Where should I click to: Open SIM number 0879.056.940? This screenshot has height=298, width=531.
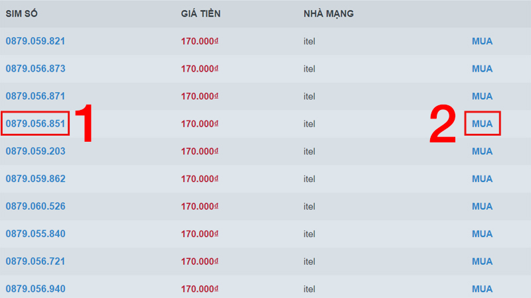35,289
